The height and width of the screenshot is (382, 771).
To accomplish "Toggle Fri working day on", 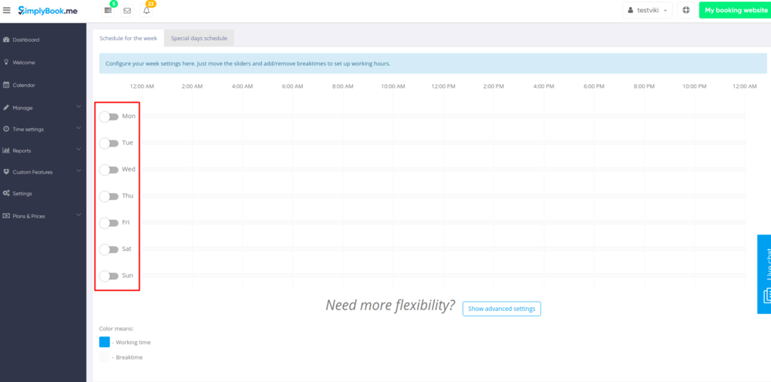I will tap(109, 223).
